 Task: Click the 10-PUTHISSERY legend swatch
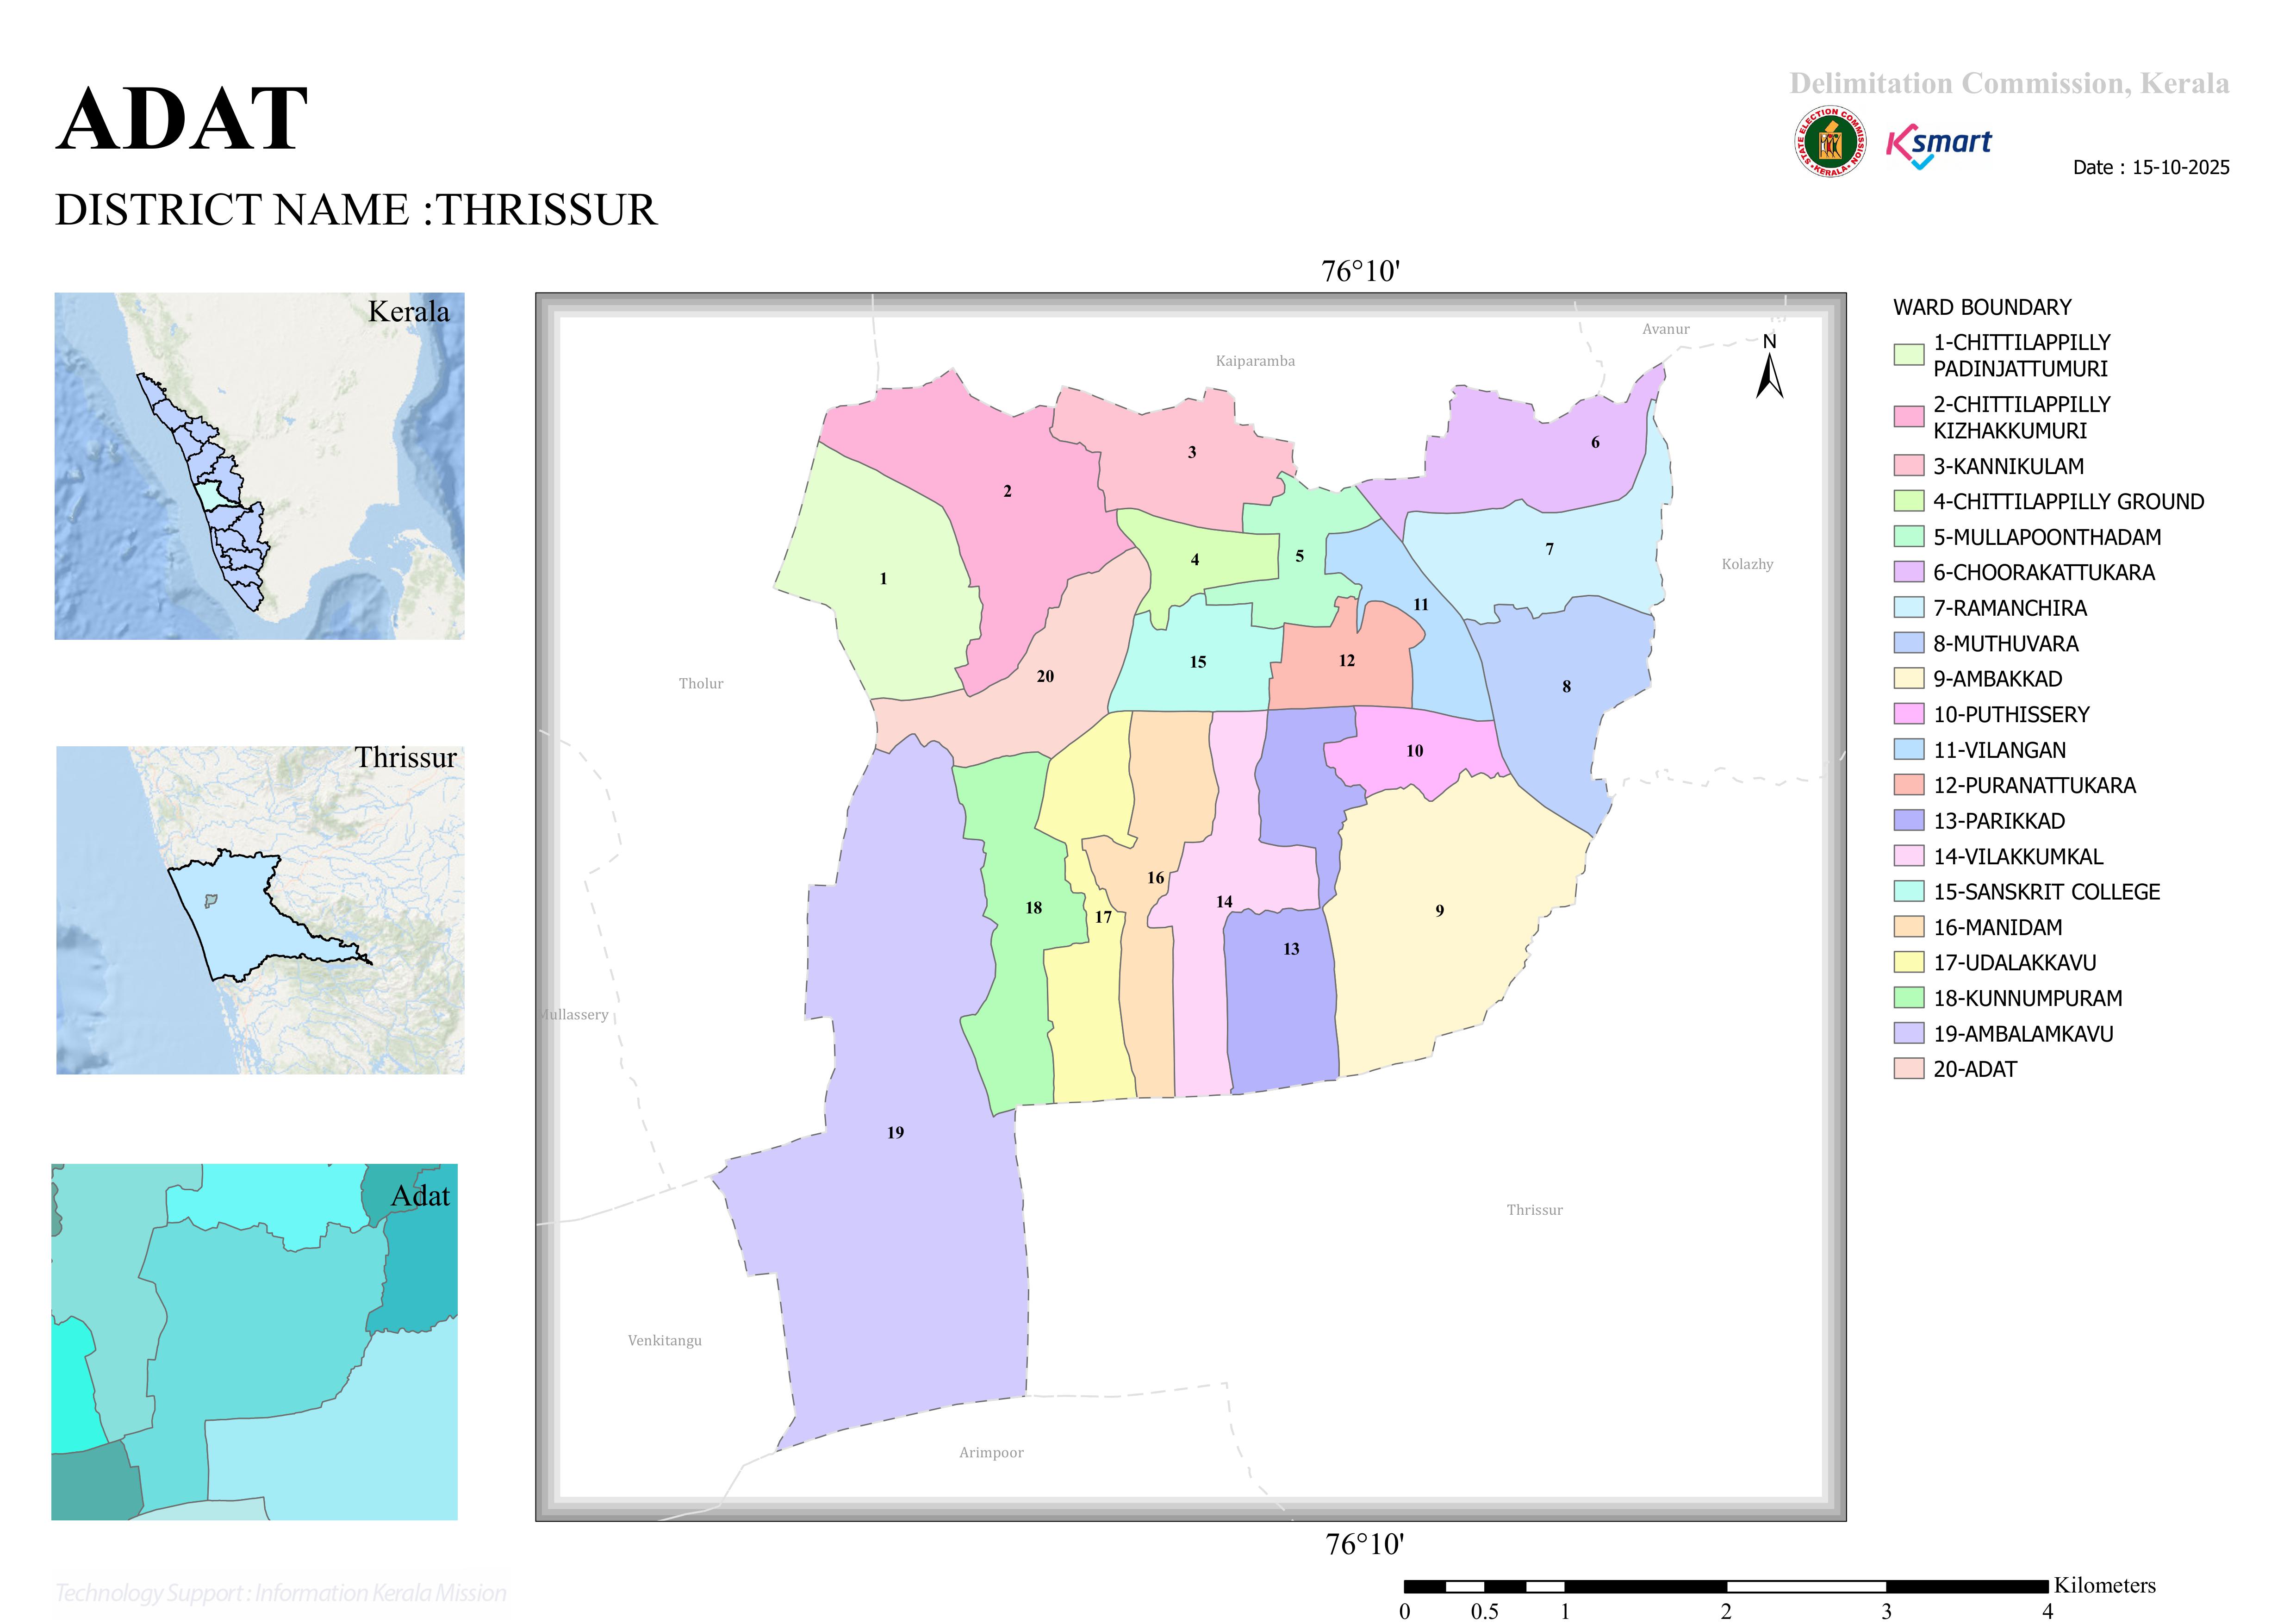[1909, 714]
